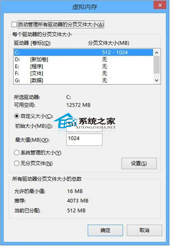The height and width of the screenshot is (246, 170).
Task: Select drive C: in the list
Action: (83, 53)
